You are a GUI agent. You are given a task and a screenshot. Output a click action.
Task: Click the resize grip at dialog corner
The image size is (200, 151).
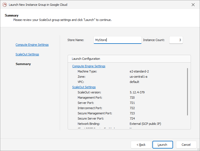point(198,149)
